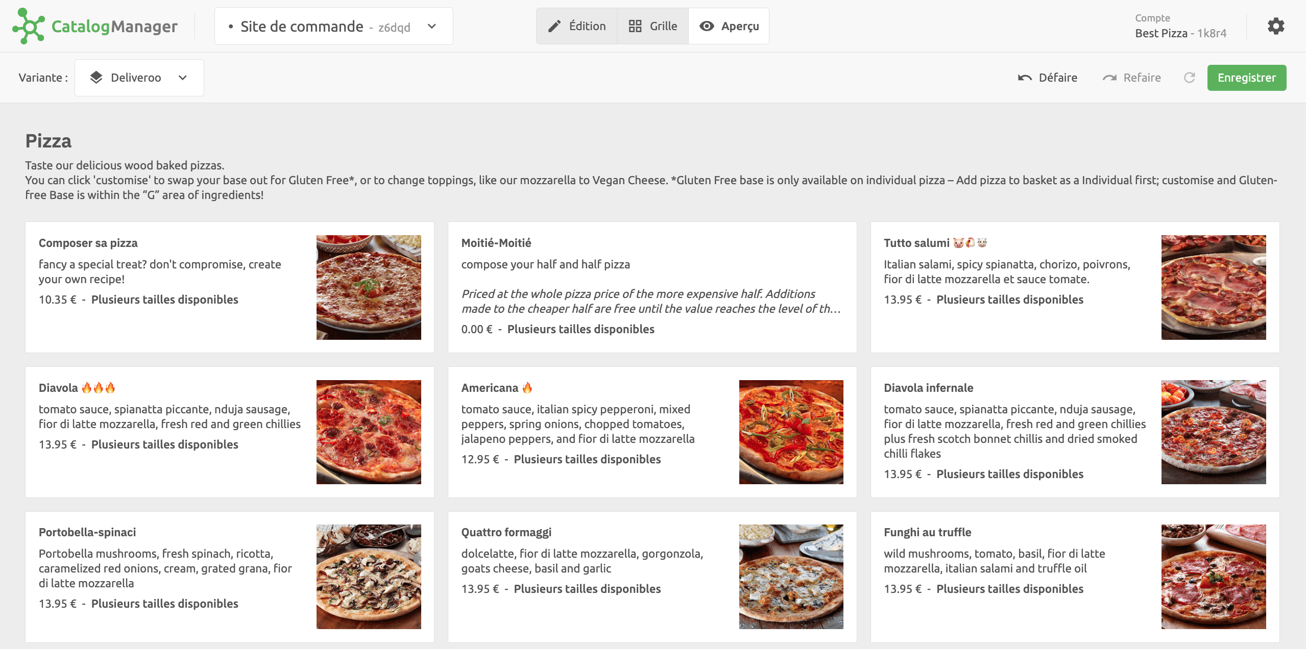The height and width of the screenshot is (649, 1306).
Task: Click the italic 'Priced at the whole pizza' note
Action: pyautogui.click(x=651, y=301)
